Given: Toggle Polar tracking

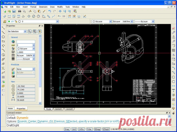Looking at the screenshot, I should click(x=89, y=129).
